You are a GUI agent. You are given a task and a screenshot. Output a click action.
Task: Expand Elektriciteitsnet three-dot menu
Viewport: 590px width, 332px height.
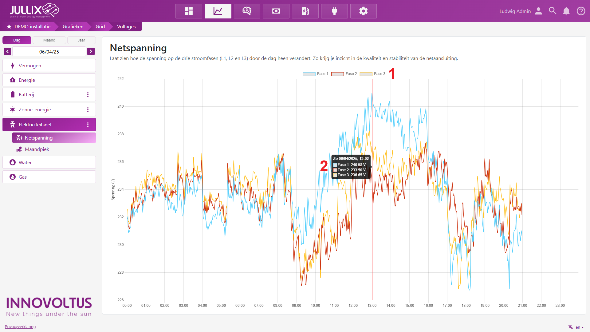click(x=88, y=125)
